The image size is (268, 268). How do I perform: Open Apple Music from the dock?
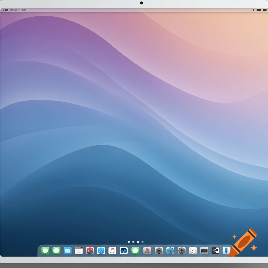point(112,250)
